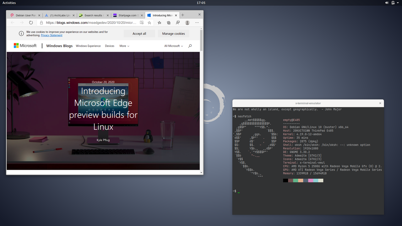Click the empty@E485 text in terminal
The height and width of the screenshot is (226, 402).
(x=291, y=120)
